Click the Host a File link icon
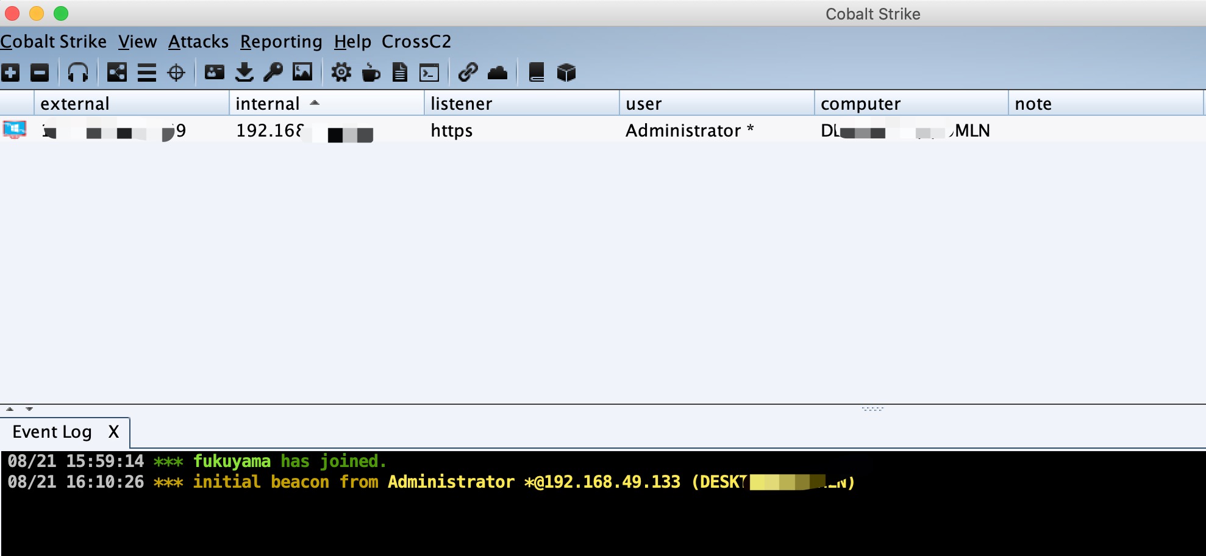The height and width of the screenshot is (556, 1206). click(x=468, y=73)
